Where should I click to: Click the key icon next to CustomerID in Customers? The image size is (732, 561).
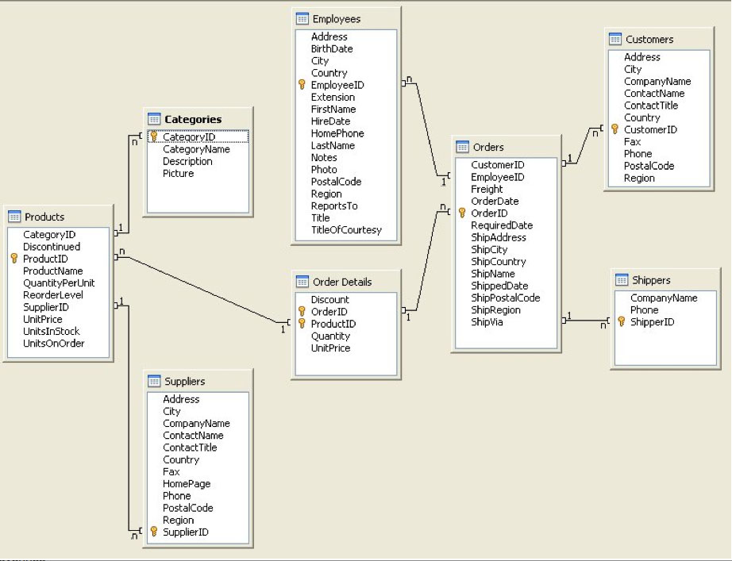tap(614, 129)
